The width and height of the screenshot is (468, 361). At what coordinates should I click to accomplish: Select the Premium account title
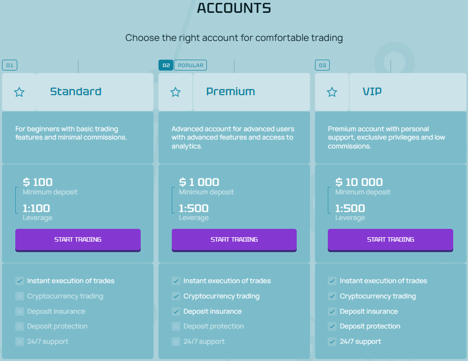click(x=231, y=92)
